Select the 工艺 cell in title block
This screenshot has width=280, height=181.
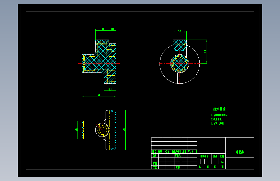tap(155, 167)
